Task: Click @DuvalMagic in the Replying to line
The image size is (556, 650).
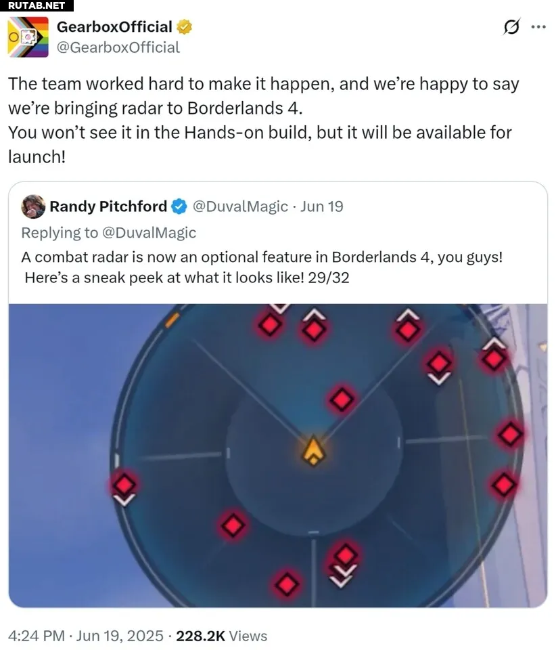Action: click(149, 232)
